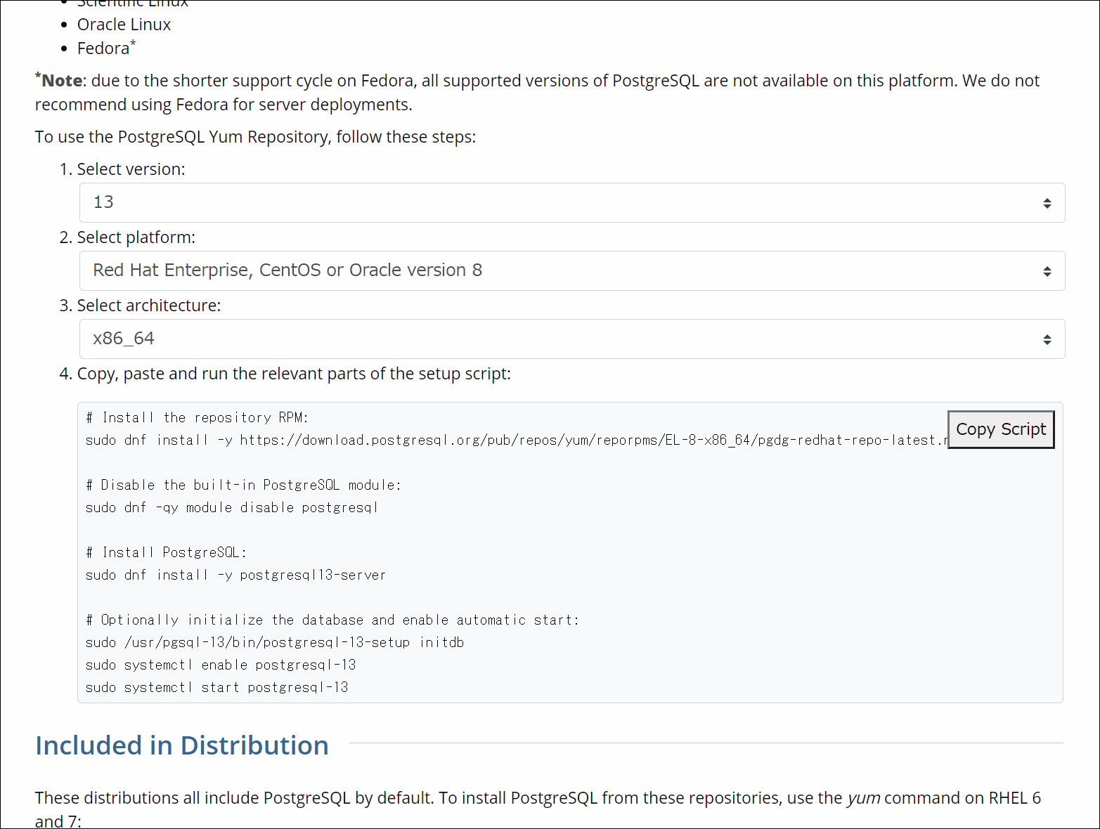Click the 'Fedora' list item

coord(106,48)
